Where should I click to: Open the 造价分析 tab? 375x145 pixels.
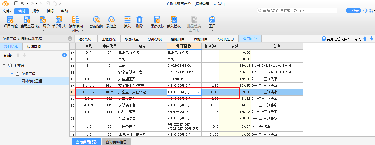86,39
